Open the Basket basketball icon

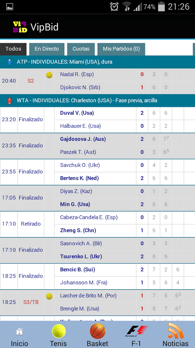[97, 331]
